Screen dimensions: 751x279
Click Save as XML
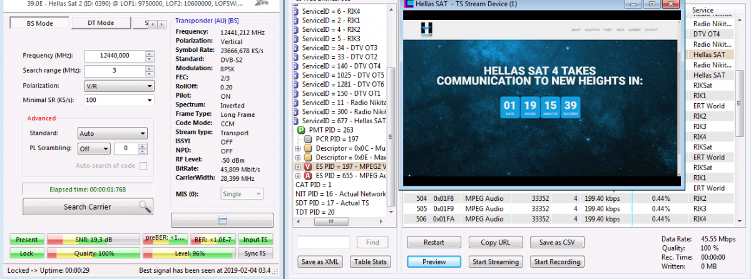tap(320, 261)
